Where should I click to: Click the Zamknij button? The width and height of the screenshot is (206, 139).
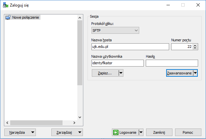coord(159,132)
